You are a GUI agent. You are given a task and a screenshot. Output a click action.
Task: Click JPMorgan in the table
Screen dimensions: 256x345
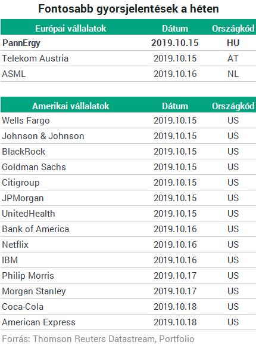click(x=23, y=198)
